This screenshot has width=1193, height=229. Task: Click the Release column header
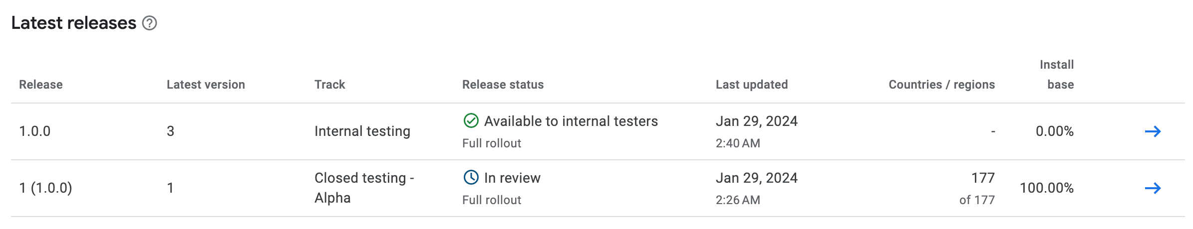click(41, 85)
